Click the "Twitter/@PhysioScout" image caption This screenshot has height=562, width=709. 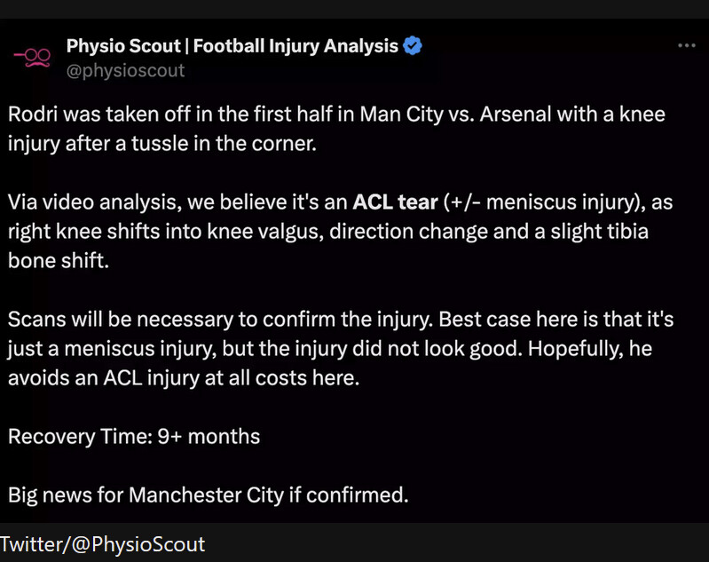[x=103, y=544]
